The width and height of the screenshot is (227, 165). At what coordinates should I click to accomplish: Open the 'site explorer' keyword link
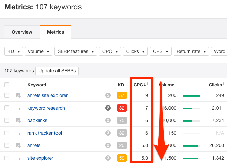[x=40, y=158]
